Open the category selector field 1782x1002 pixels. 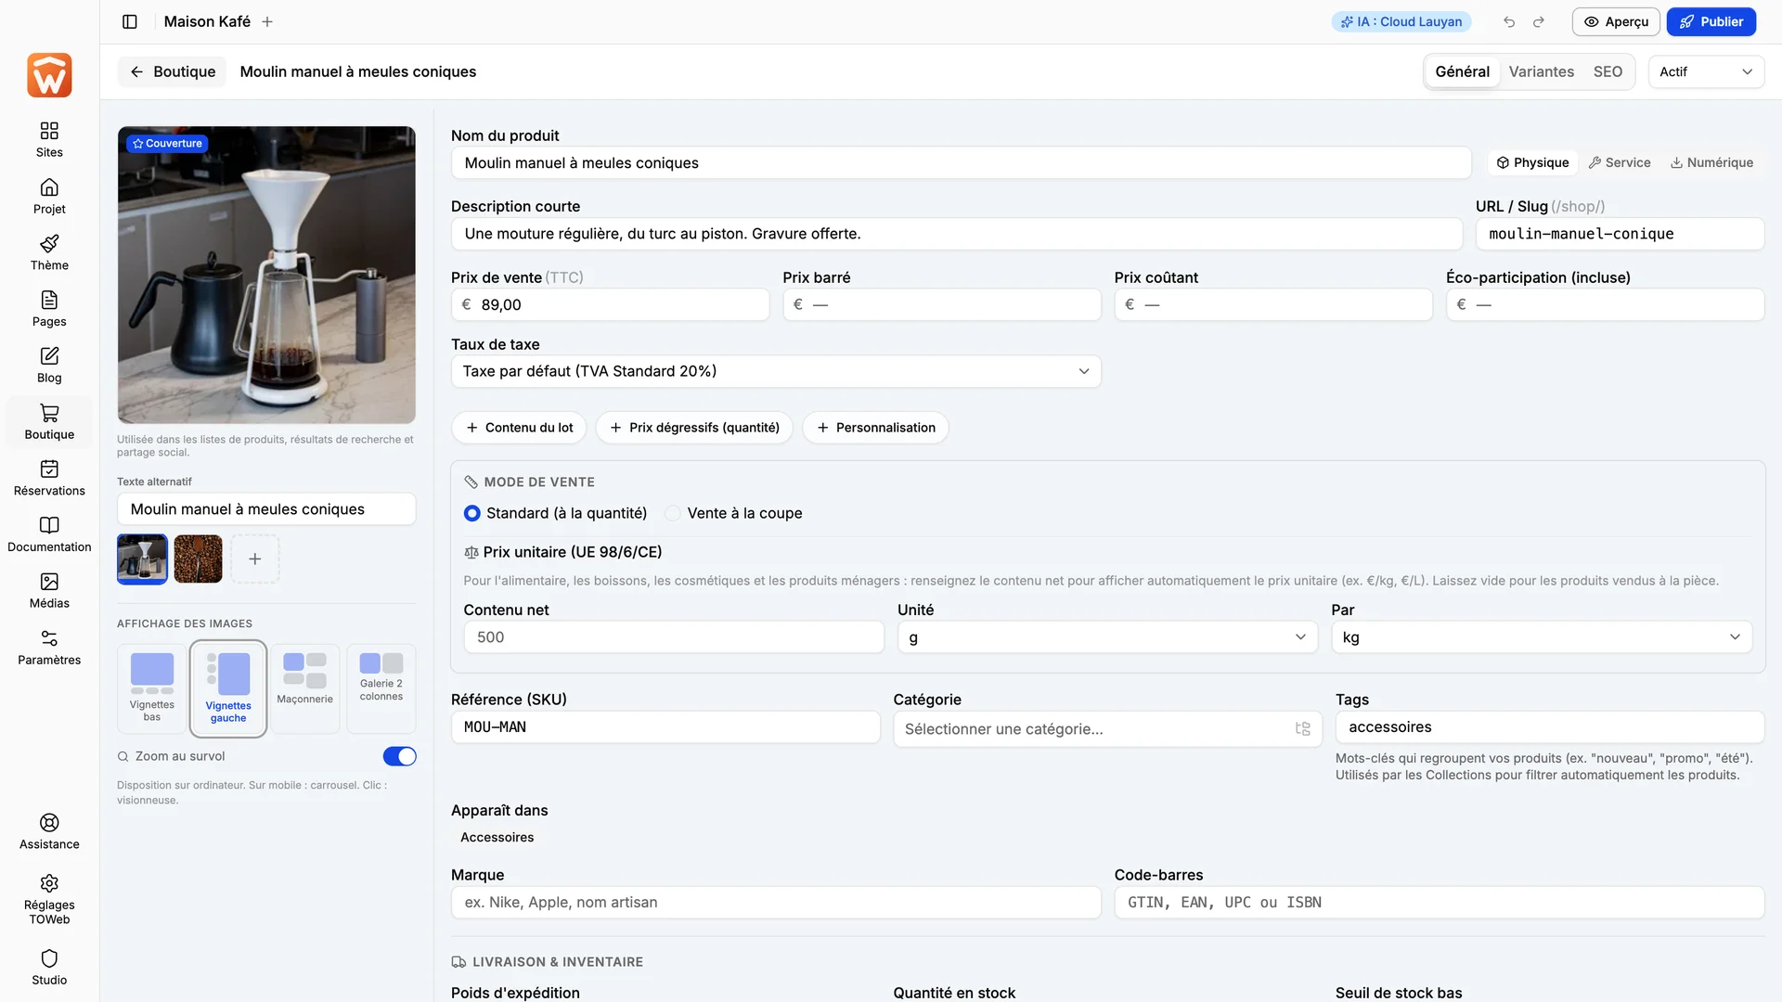1107,729
